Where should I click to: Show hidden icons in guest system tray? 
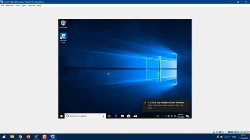(x=162, y=116)
